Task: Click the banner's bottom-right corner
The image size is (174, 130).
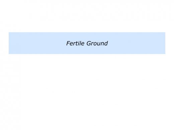Action: (165, 54)
